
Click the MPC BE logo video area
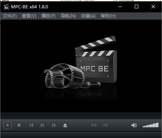pyautogui.click(x=81, y=66)
